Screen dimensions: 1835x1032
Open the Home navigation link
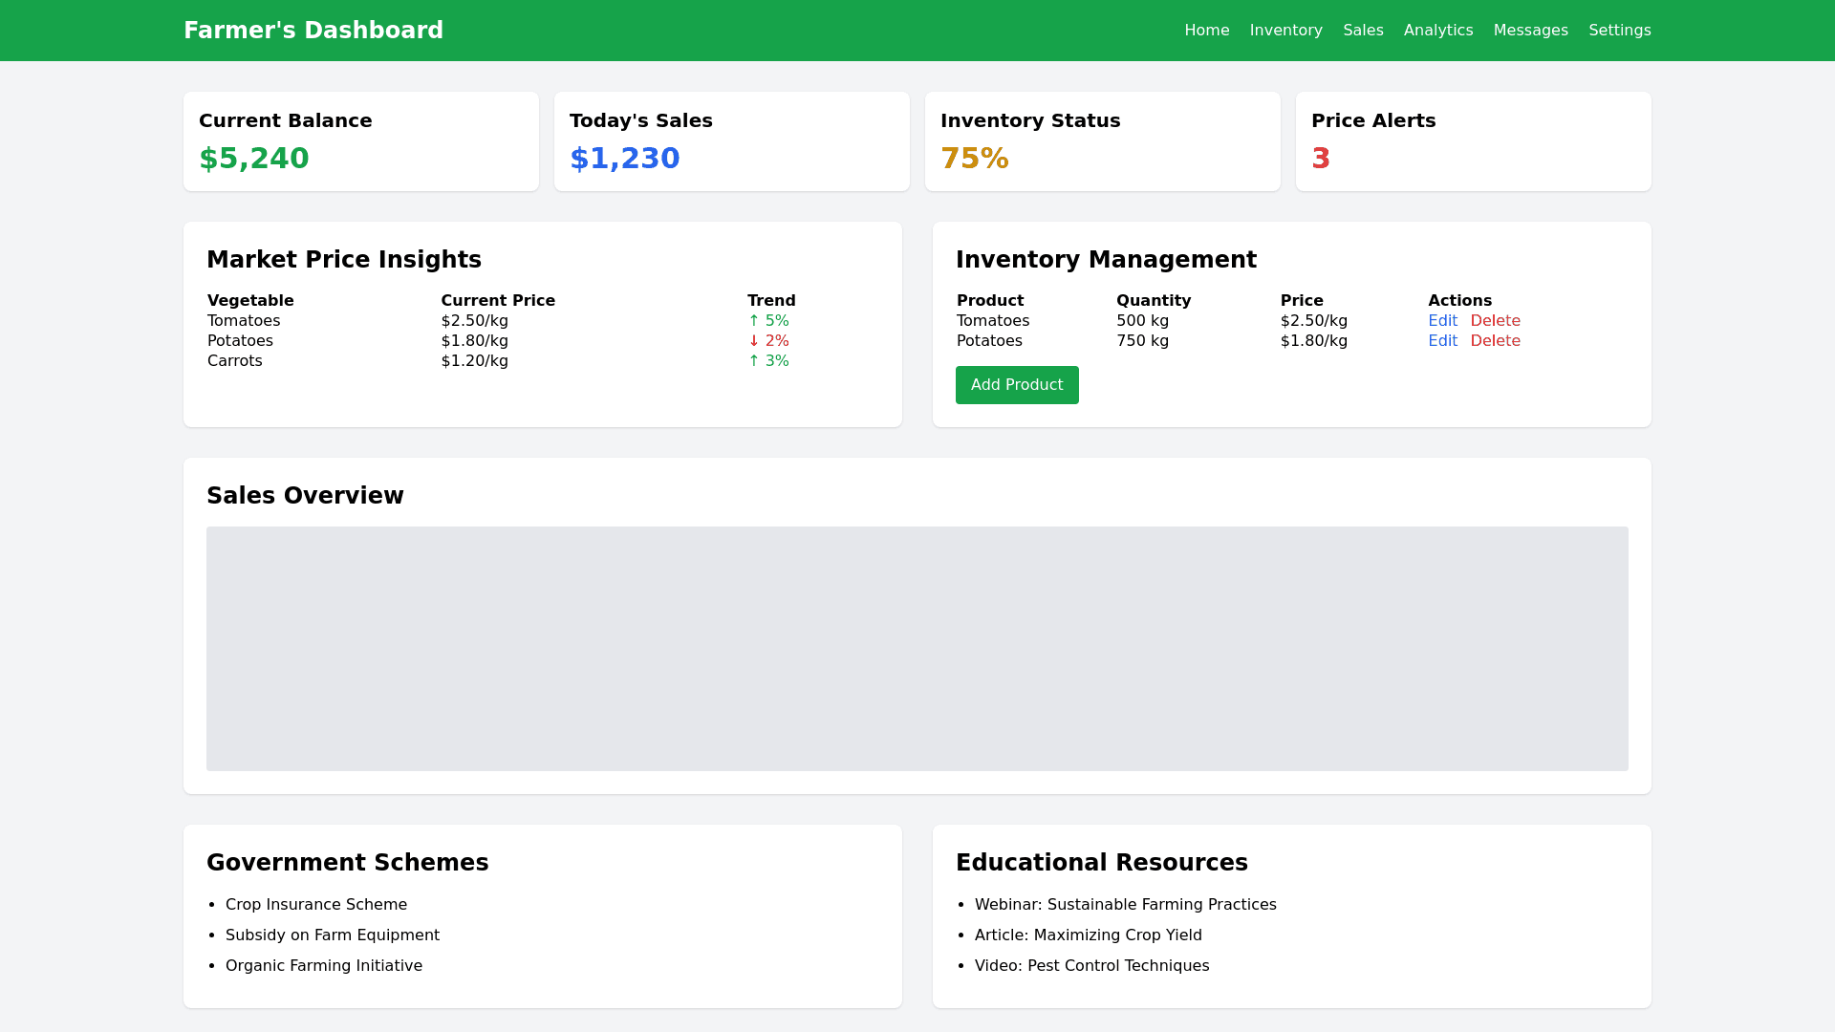click(x=1206, y=31)
